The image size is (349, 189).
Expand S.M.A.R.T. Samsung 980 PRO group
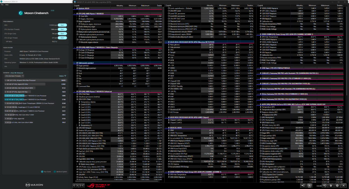point(258,73)
